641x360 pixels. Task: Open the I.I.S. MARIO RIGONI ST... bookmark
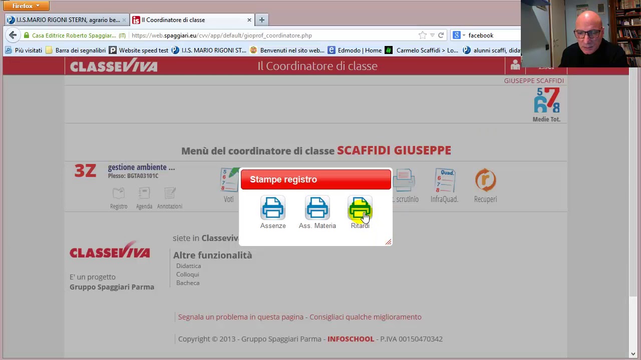pyautogui.click(x=209, y=50)
